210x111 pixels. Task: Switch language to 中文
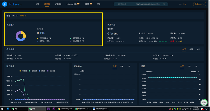(185, 4)
